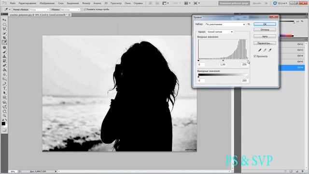This screenshot has width=309, height=174.
Task: Open the Фильтр menu
Action: click(x=86, y=3)
